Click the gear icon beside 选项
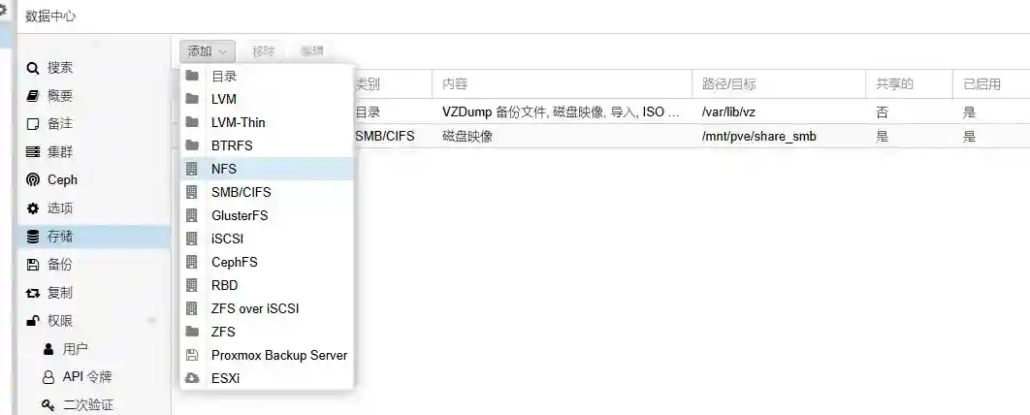This screenshot has height=415, width=1030. point(33,208)
